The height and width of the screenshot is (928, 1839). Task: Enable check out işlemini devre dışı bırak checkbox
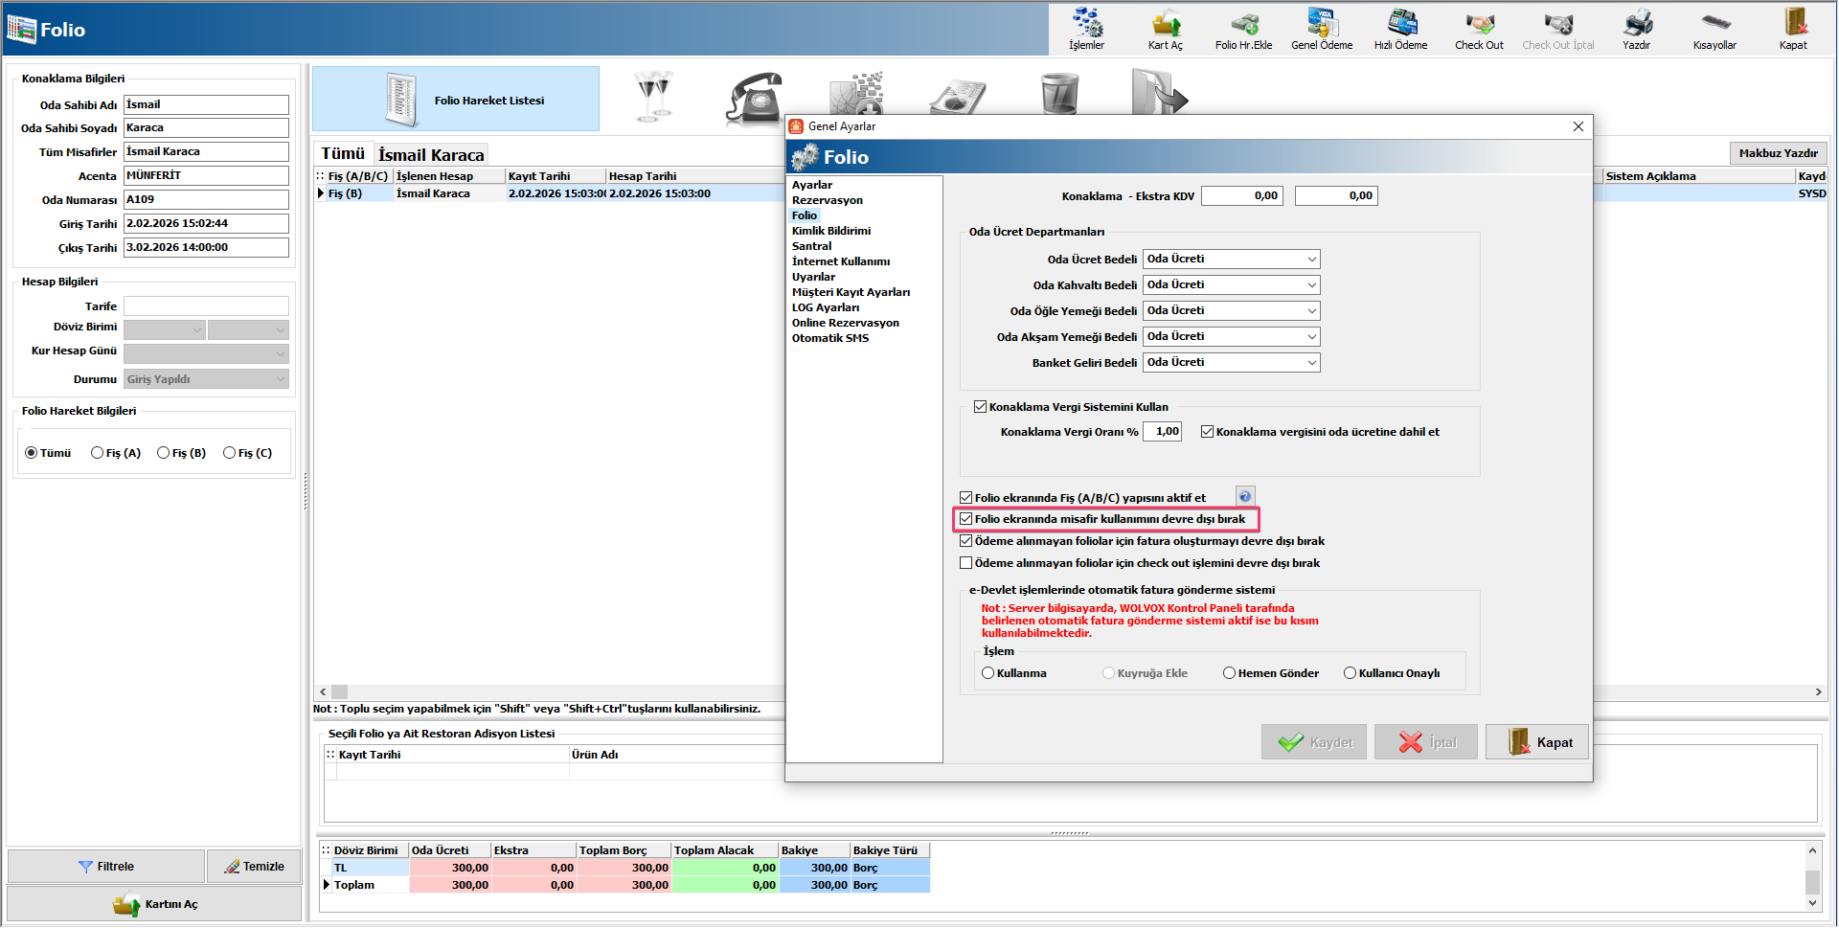(966, 563)
